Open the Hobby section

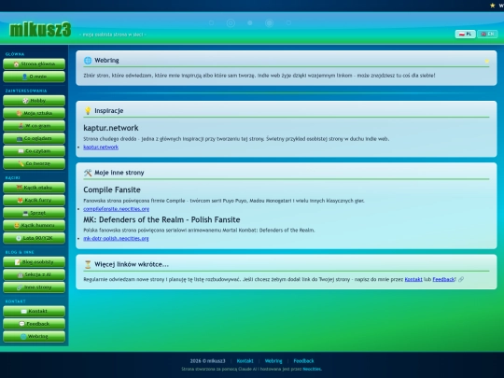[x=35, y=101]
